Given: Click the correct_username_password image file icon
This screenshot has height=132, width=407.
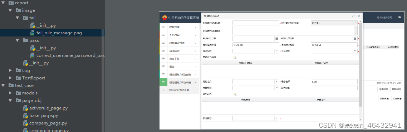Looking at the screenshot, I should point(33,55).
